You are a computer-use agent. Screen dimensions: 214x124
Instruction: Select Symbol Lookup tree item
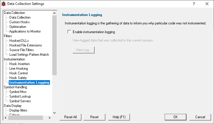pyautogui.click(x=20, y=96)
